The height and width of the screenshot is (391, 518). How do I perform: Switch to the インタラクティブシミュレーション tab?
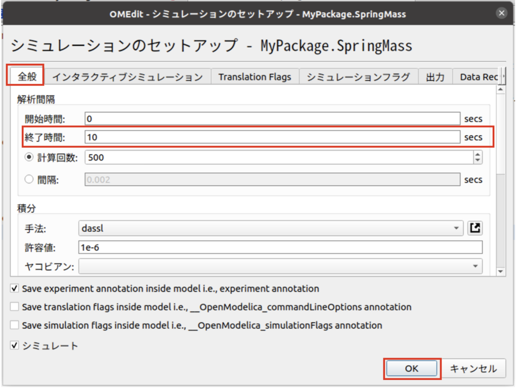[127, 77]
